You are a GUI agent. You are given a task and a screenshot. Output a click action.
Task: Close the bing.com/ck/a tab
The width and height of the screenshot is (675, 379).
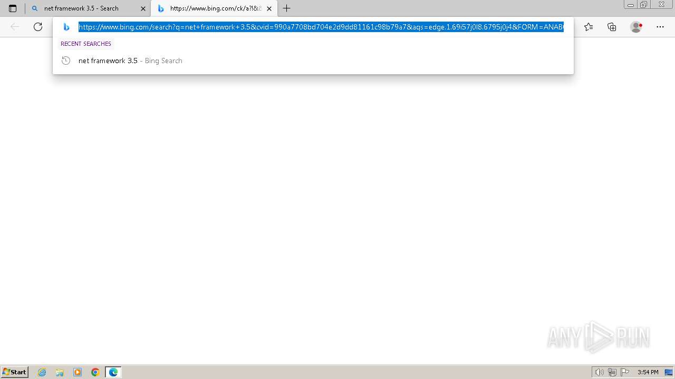coord(269,8)
